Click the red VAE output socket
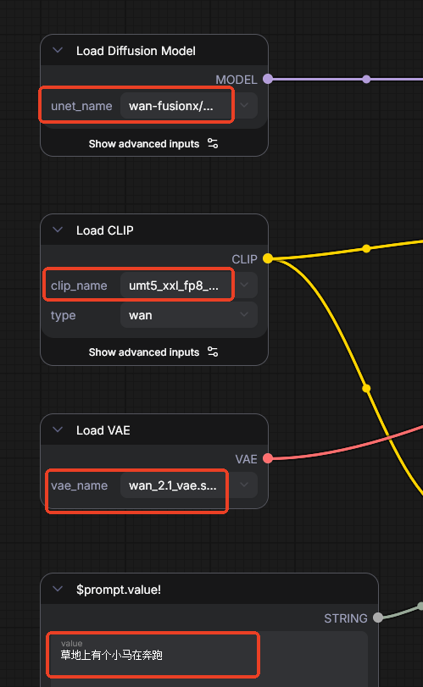The width and height of the screenshot is (423, 687). coord(268,459)
